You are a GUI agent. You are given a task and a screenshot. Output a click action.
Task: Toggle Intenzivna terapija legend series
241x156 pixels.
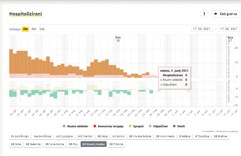pos(109,126)
